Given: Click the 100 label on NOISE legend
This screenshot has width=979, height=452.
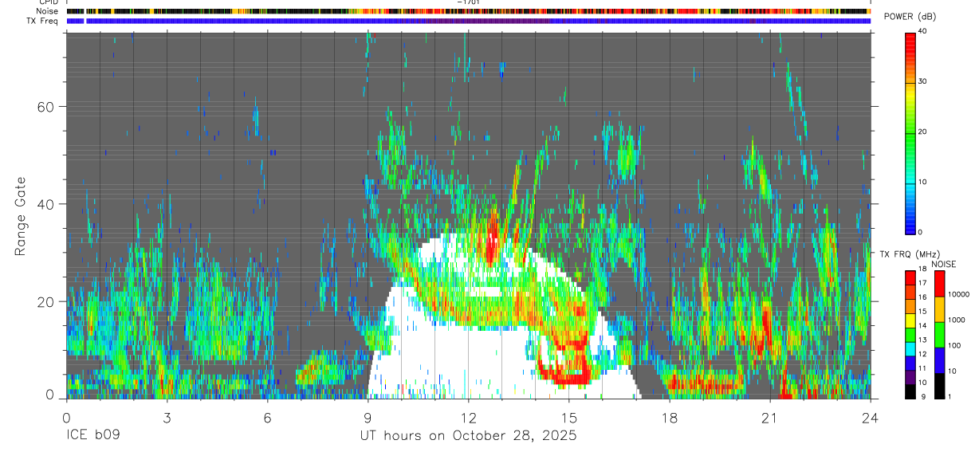Looking at the screenshot, I should pyautogui.click(x=955, y=345).
